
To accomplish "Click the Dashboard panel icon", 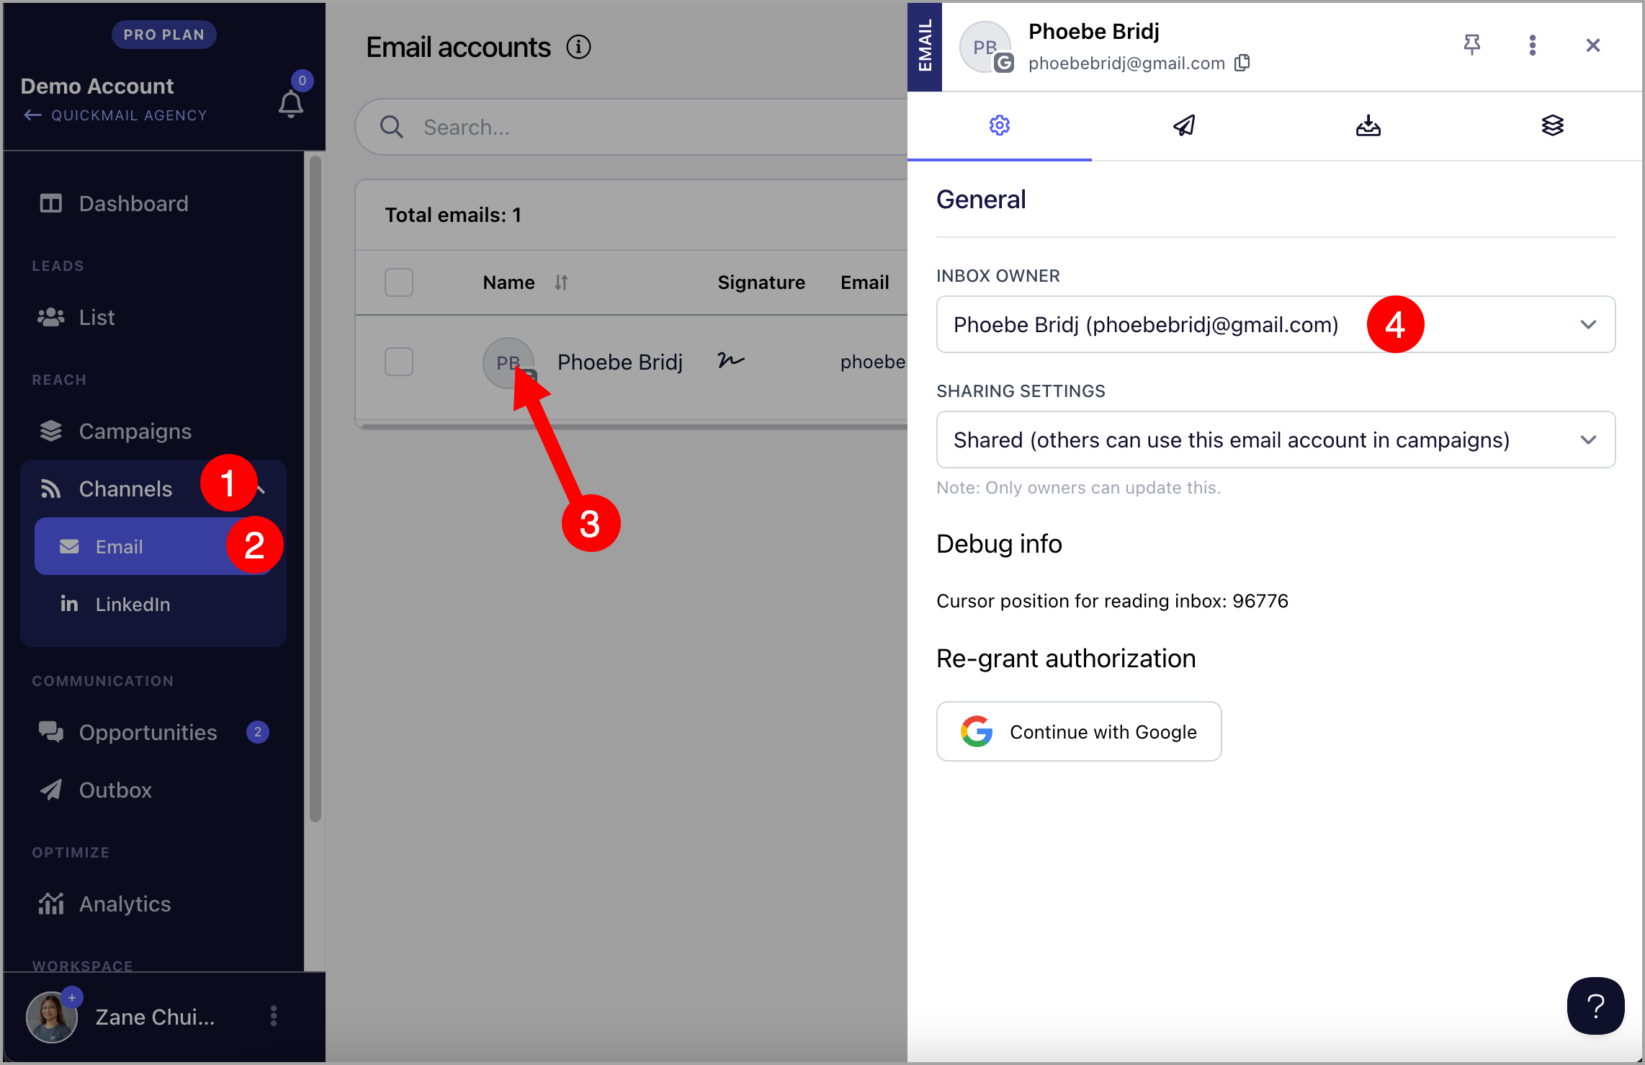I will [x=50, y=203].
